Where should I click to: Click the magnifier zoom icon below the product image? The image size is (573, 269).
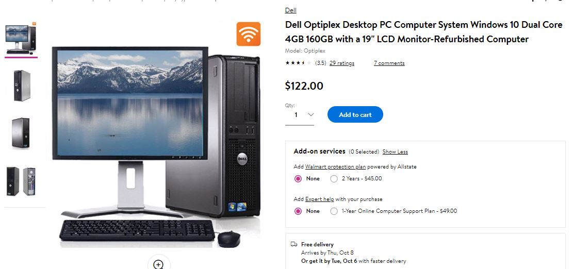click(x=159, y=264)
